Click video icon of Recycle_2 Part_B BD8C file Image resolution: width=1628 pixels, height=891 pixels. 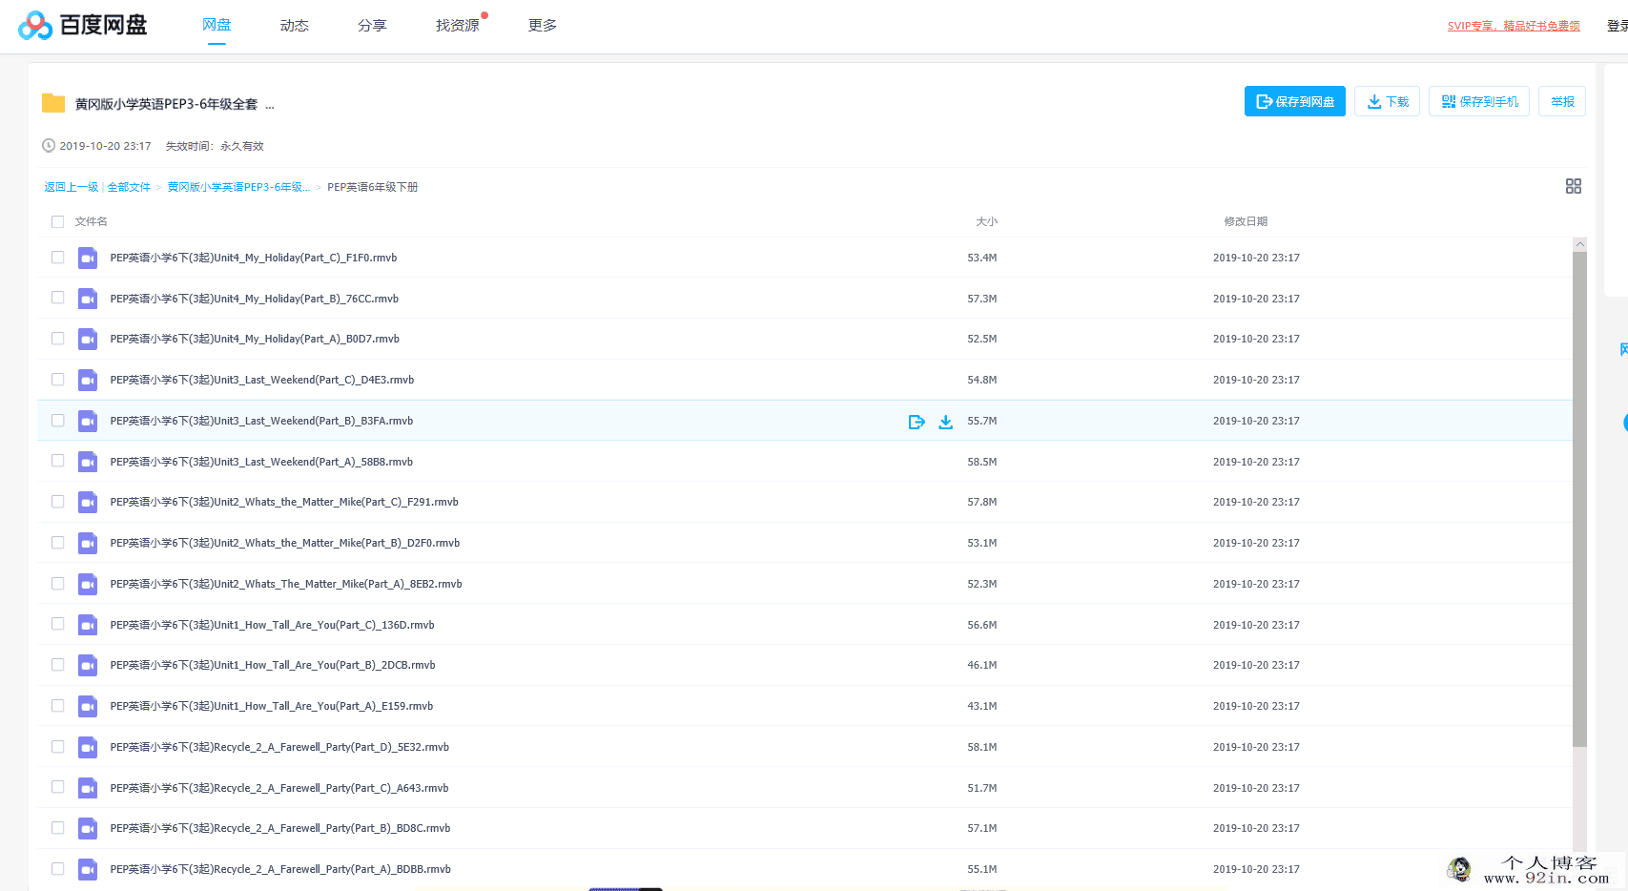[88, 828]
